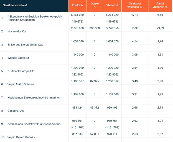
Task: Click share percentage 3,48
Action: [135, 81]
